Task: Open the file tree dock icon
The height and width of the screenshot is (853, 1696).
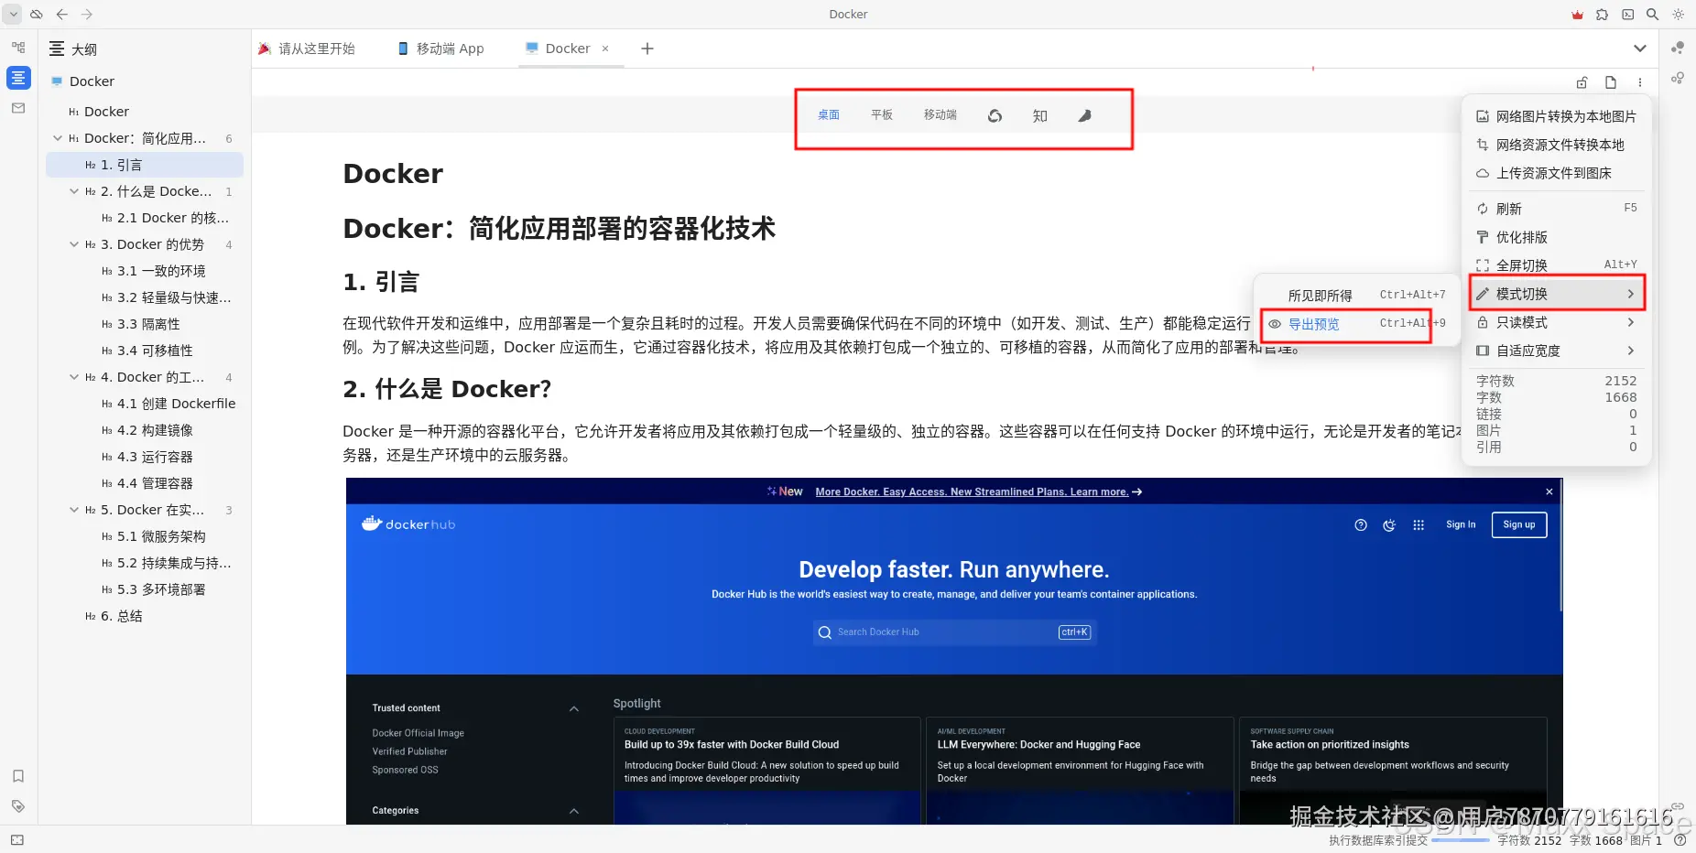Action: pos(18,48)
